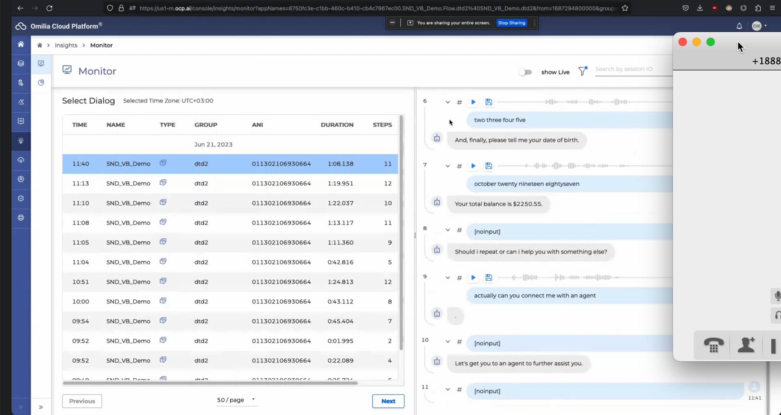The height and width of the screenshot is (415, 781).
Task: Mute the microphone in the call widget
Action: (777, 296)
